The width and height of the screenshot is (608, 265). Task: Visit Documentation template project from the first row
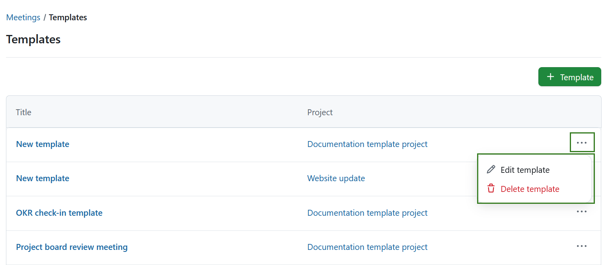(x=367, y=144)
